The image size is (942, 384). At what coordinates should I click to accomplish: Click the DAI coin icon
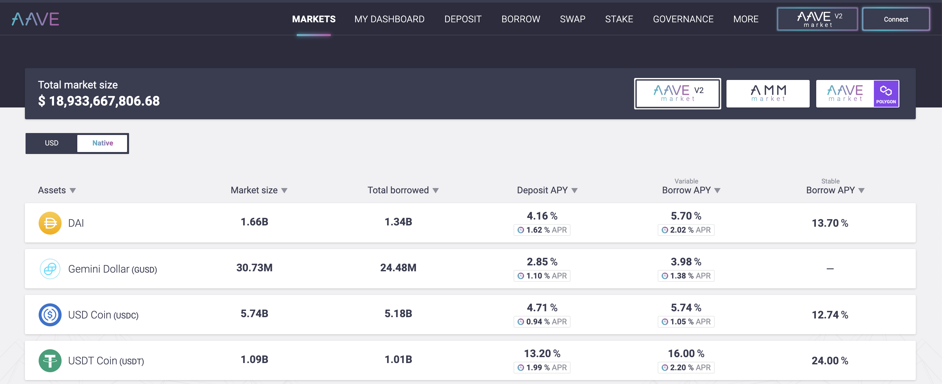(50, 223)
